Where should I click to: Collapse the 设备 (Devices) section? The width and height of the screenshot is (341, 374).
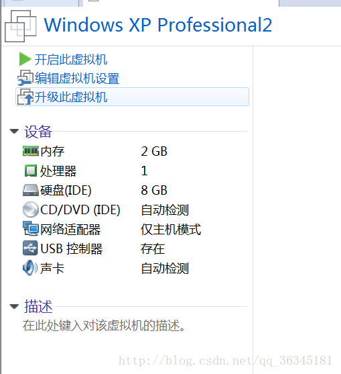[x=14, y=131]
